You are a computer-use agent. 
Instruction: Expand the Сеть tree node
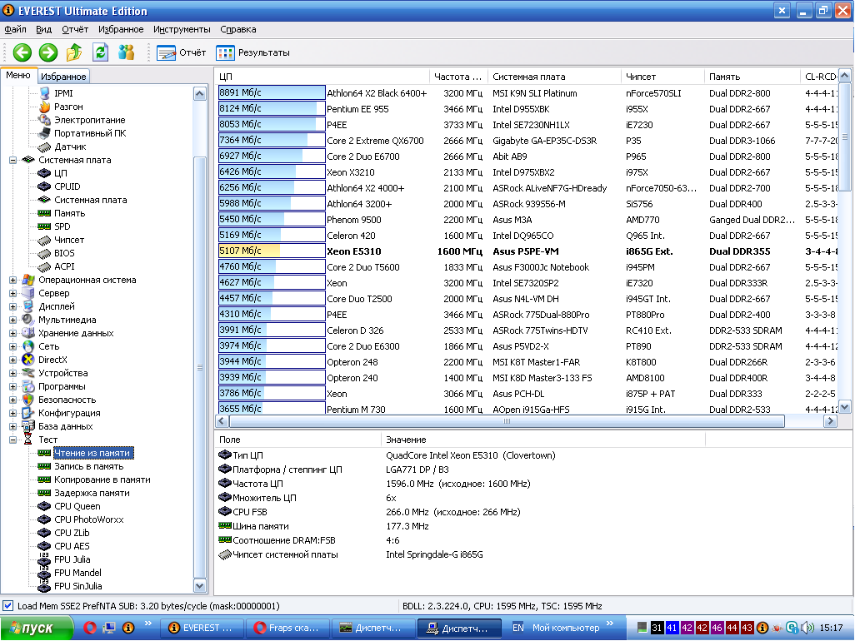(12, 347)
